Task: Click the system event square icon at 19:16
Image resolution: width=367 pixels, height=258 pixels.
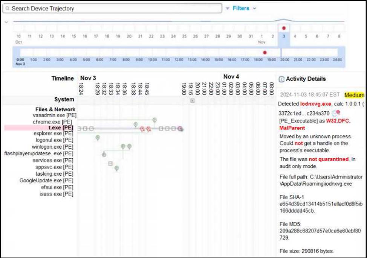Action: point(192,100)
